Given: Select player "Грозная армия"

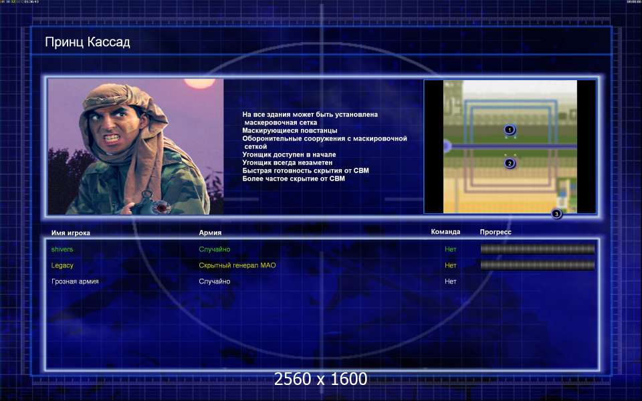Looking at the screenshot, I should (75, 281).
